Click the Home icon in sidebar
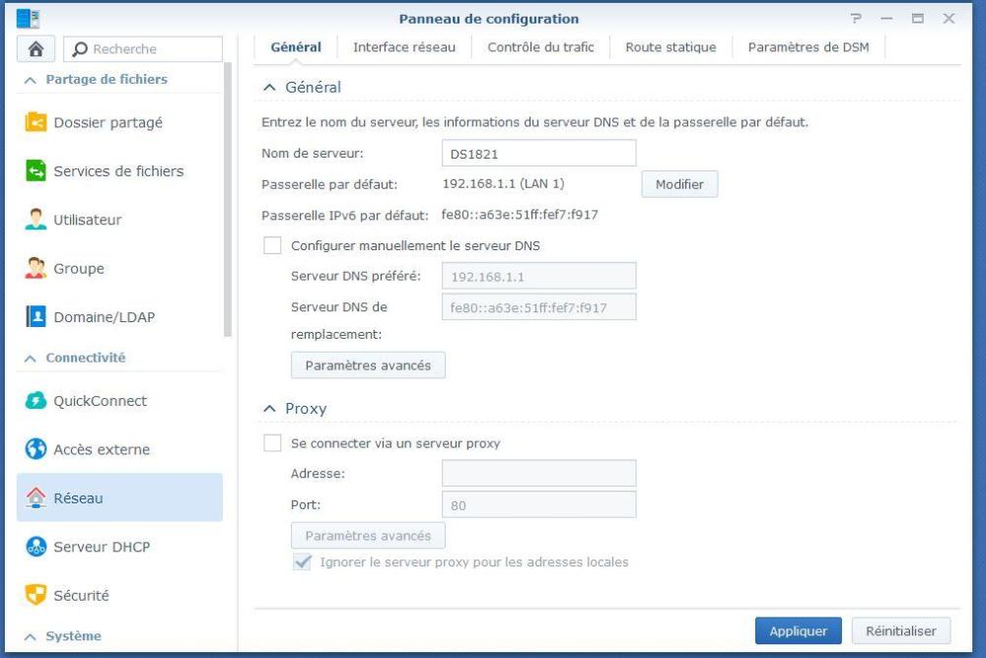The width and height of the screenshot is (986, 658). [x=36, y=49]
